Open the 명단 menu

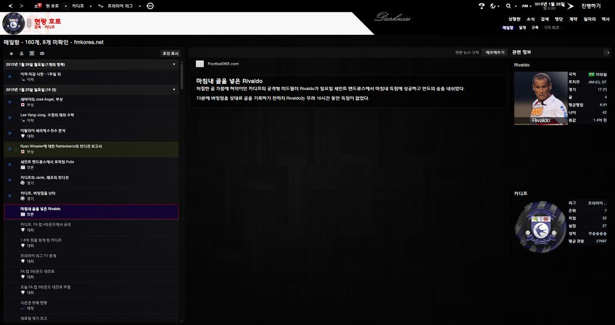click(x=559, y=19)
